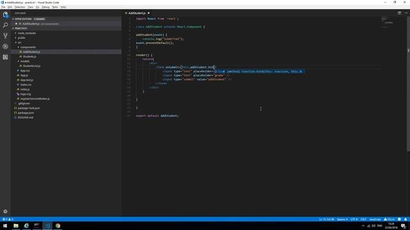Open Students.js in the file tree
Screen dimensions: 410x230
coord(29,57)
